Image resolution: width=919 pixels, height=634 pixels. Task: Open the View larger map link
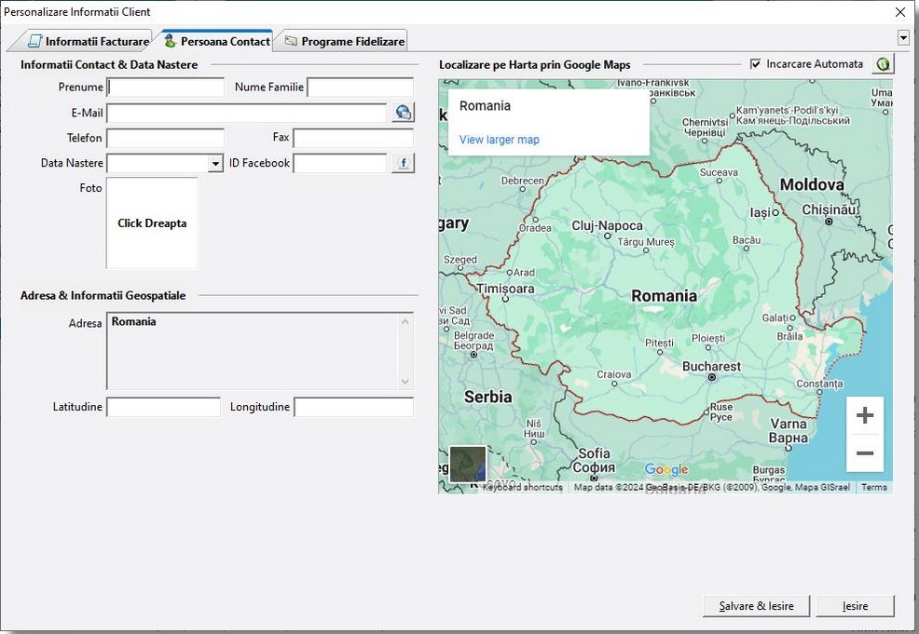pos(499,140)
